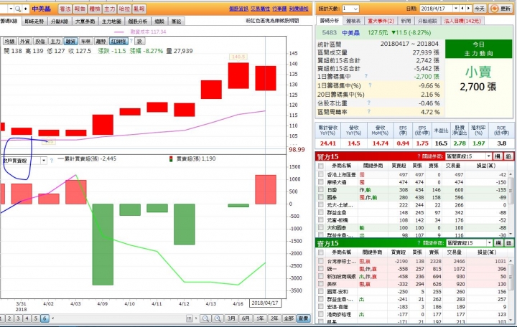Open the 散戶買賣超 indicator dropdown
Screen dimensions: 517x327
click(x=43, y=161)
